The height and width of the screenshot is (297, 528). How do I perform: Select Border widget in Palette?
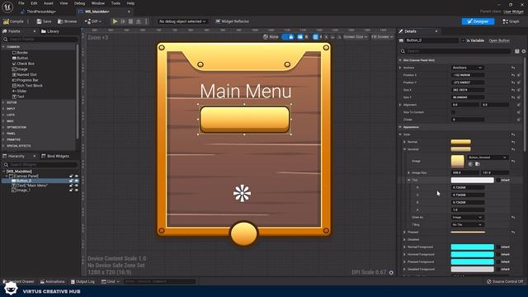(x=22, y=53)
